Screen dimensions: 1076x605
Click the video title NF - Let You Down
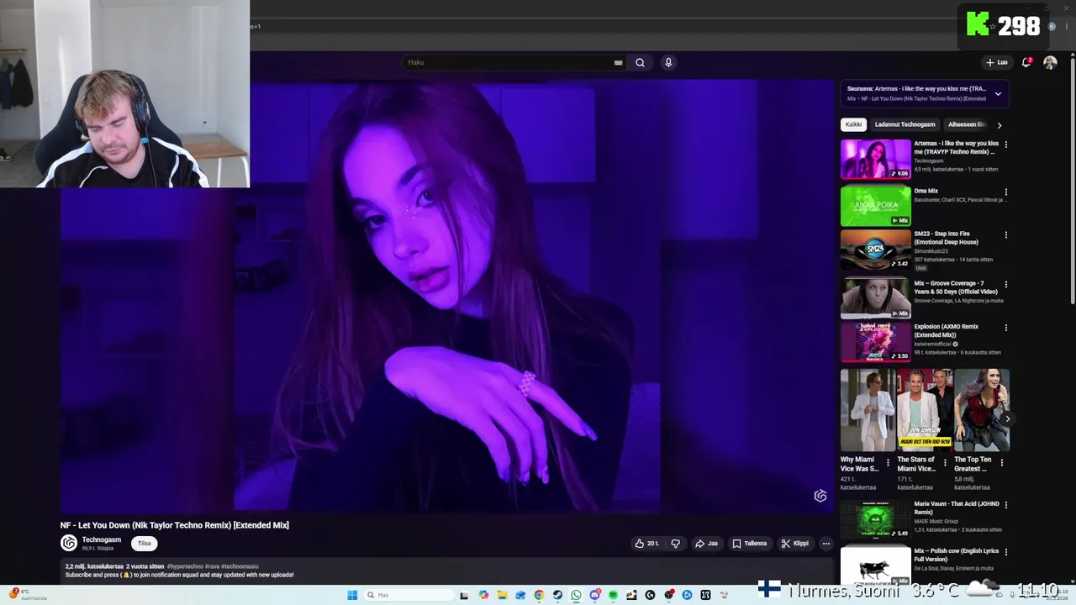174,525
